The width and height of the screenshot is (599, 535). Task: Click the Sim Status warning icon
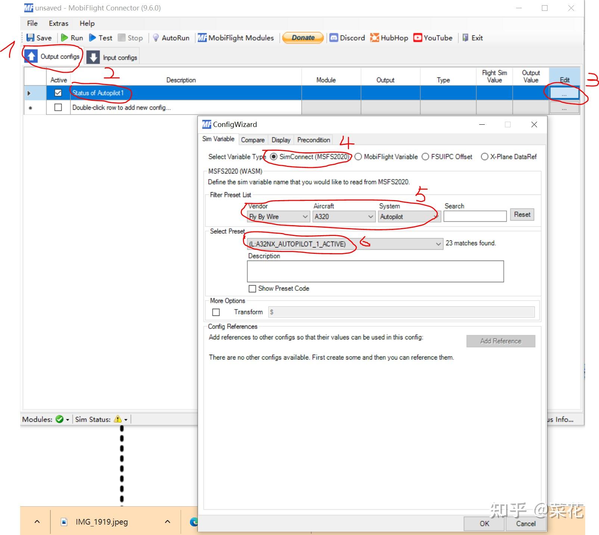coord(118,419)
